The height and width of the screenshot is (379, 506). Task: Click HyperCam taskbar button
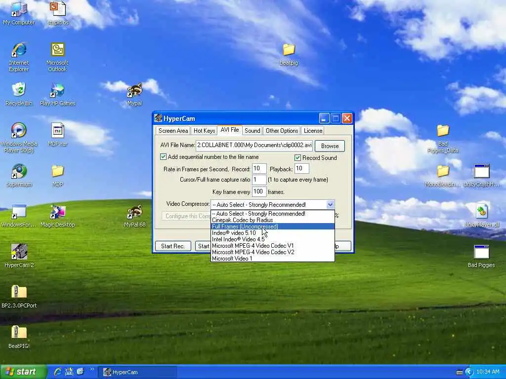[137, 372]
